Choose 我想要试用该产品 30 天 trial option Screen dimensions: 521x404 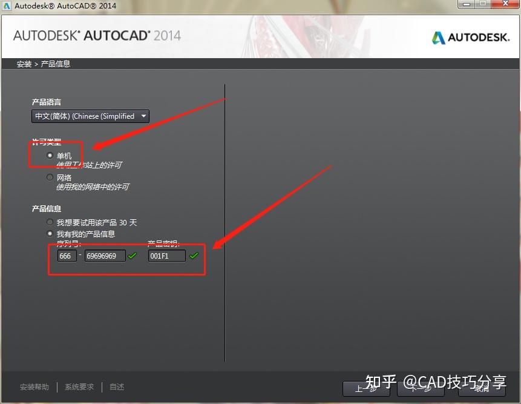(50, 222)
